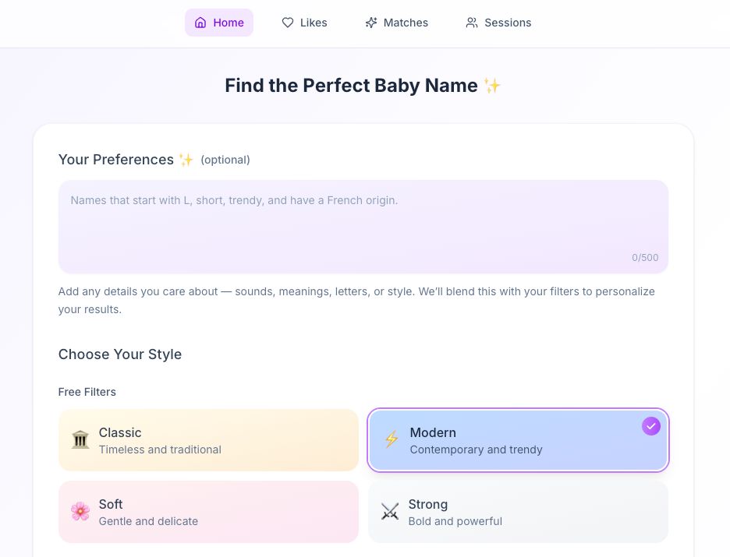This screenshot has width=730, height=557.
Task: Select the Strong style filter
Action: tap(518, 512)
